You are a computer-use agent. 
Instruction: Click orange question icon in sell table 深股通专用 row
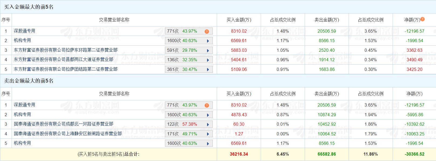pyautogui.click(x=207, y=105)
